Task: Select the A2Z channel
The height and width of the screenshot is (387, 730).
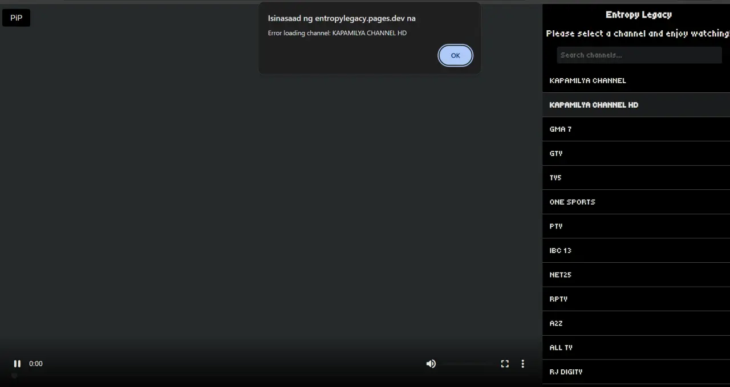Action: (x=636, y=323)
